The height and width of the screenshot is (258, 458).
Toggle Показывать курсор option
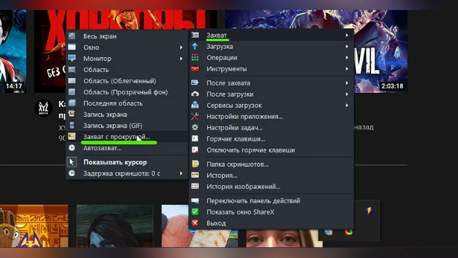click(127, 162)
